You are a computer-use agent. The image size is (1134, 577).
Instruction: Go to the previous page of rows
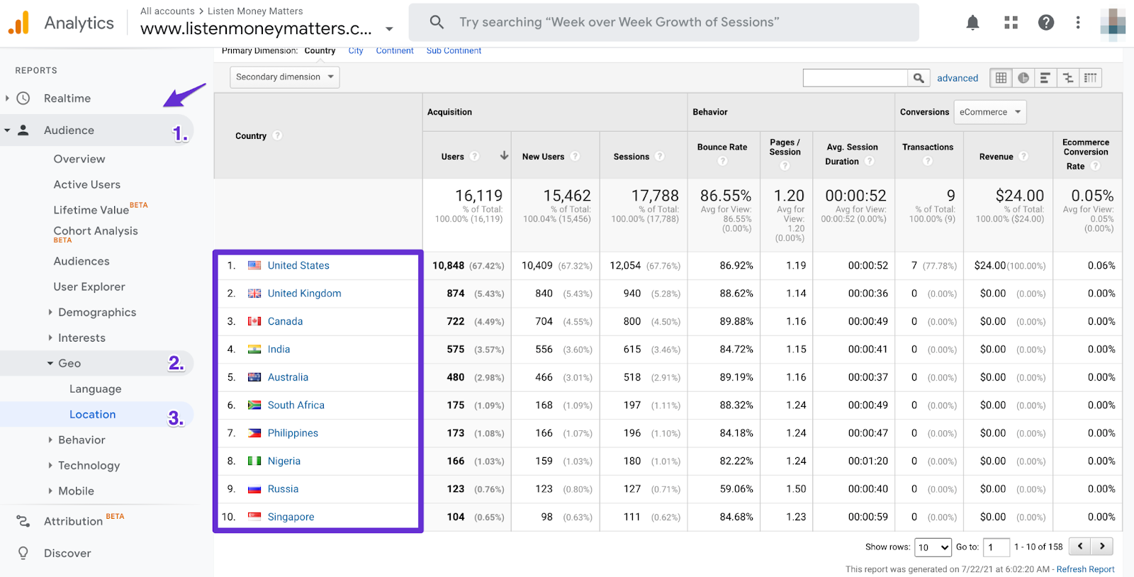tap(1080, 547)
